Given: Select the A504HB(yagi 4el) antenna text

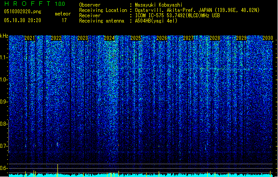Looking at the screenshot, I should point(156,21).
